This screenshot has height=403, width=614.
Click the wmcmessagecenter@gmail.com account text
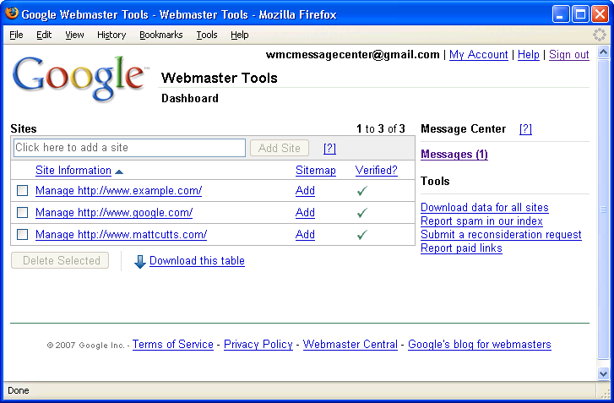[352, 54]
